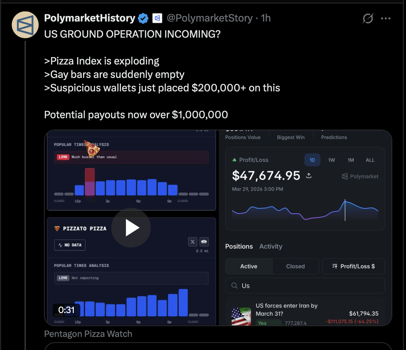Select the 1D profit/loss range
406x350 pixels.
click(x=312, y=160)
